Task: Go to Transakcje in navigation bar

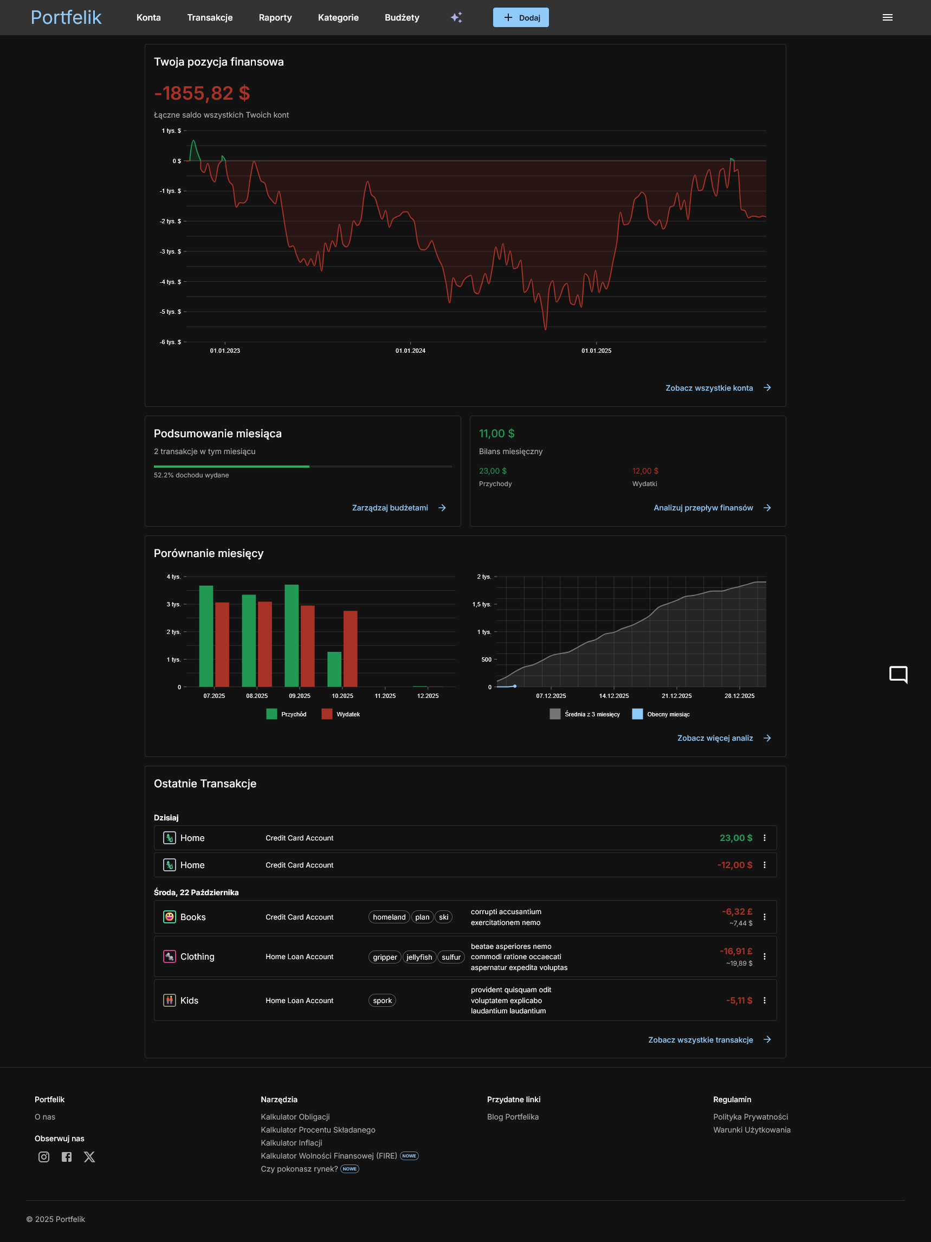Action: [x=209, y=17]
